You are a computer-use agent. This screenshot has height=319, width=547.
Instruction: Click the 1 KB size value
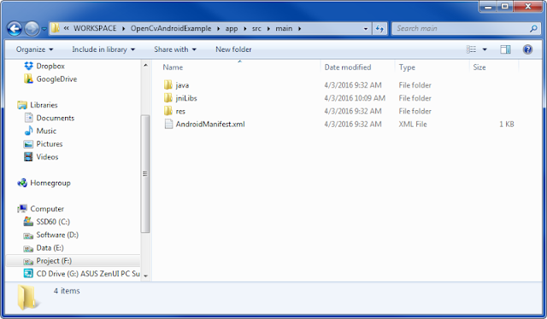507,125
